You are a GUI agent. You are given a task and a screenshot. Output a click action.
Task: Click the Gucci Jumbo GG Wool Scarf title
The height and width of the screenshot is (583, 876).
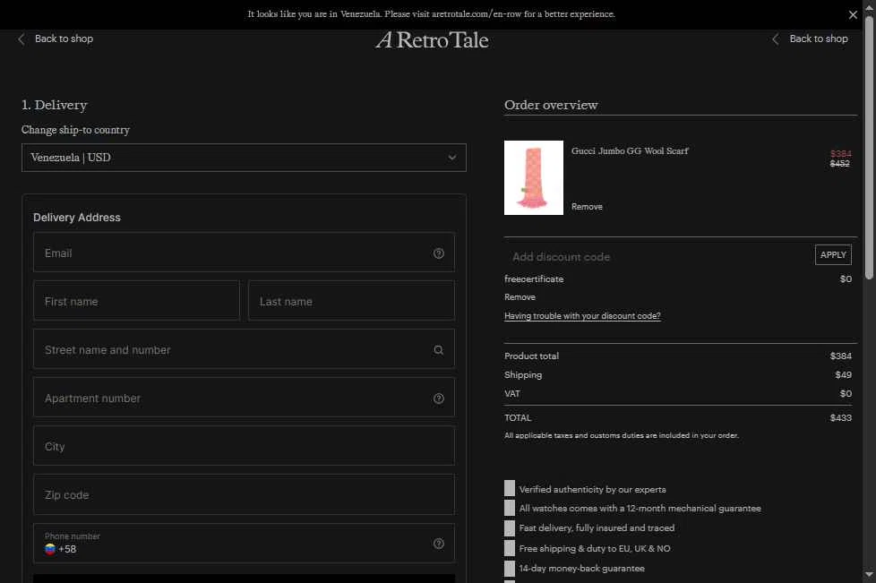630,150
